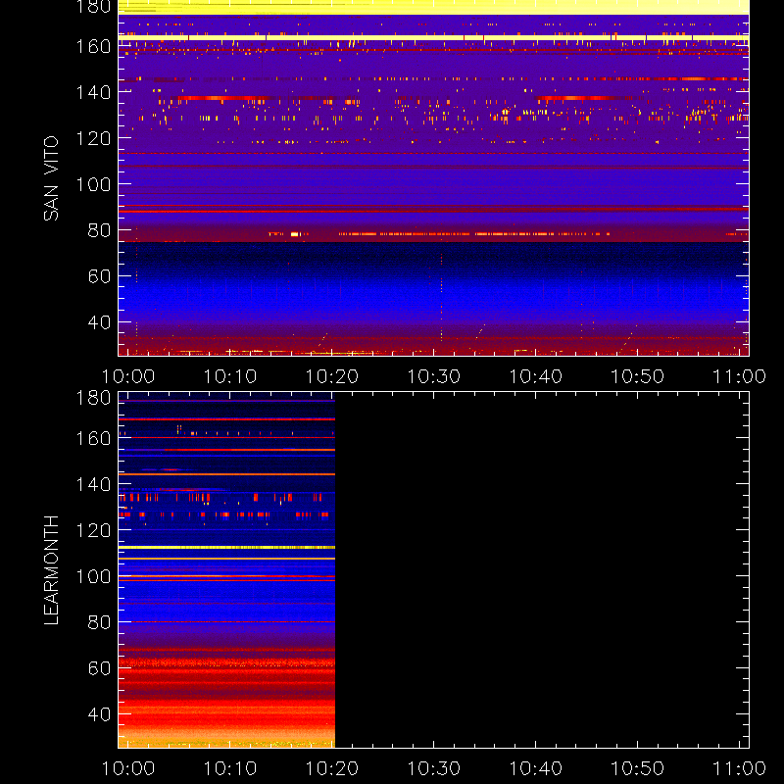Click the 40 label on Learmonth axis
Image resolution: width=784 pixels, height=784 pixels.
pos(100,714)
